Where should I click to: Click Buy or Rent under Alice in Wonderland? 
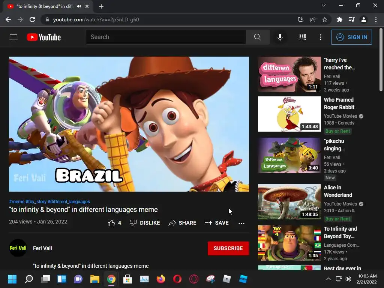[x=338, y=219]
